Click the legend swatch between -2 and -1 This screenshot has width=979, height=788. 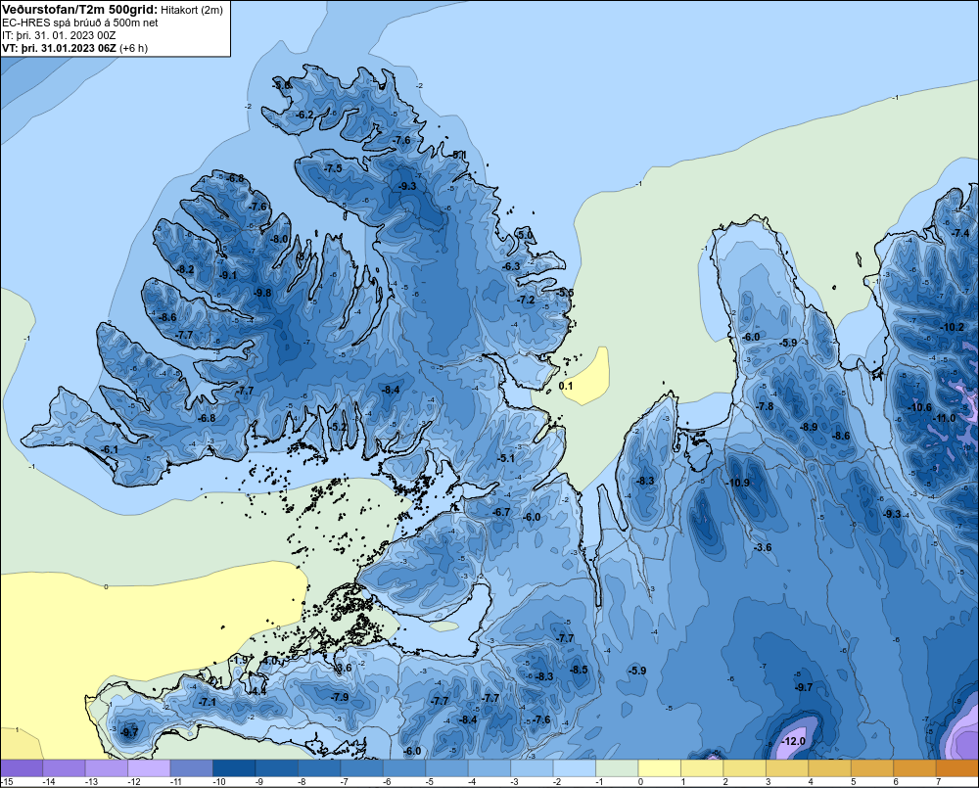575,768
